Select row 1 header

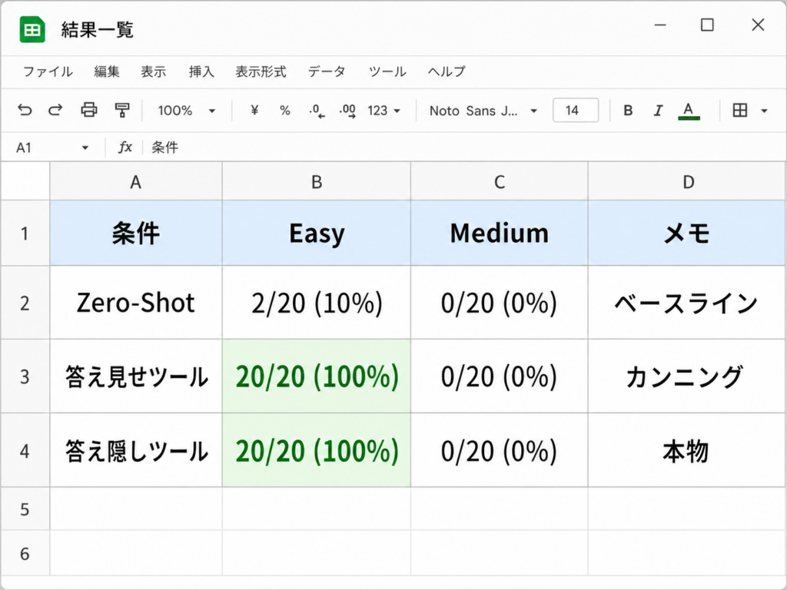coord(25,234)
